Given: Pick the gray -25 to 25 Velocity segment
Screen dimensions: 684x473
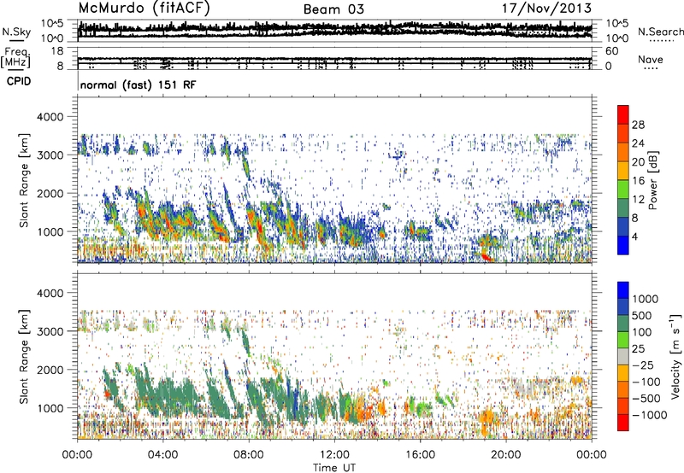Looking at the screenshot, I should [623, 357].
